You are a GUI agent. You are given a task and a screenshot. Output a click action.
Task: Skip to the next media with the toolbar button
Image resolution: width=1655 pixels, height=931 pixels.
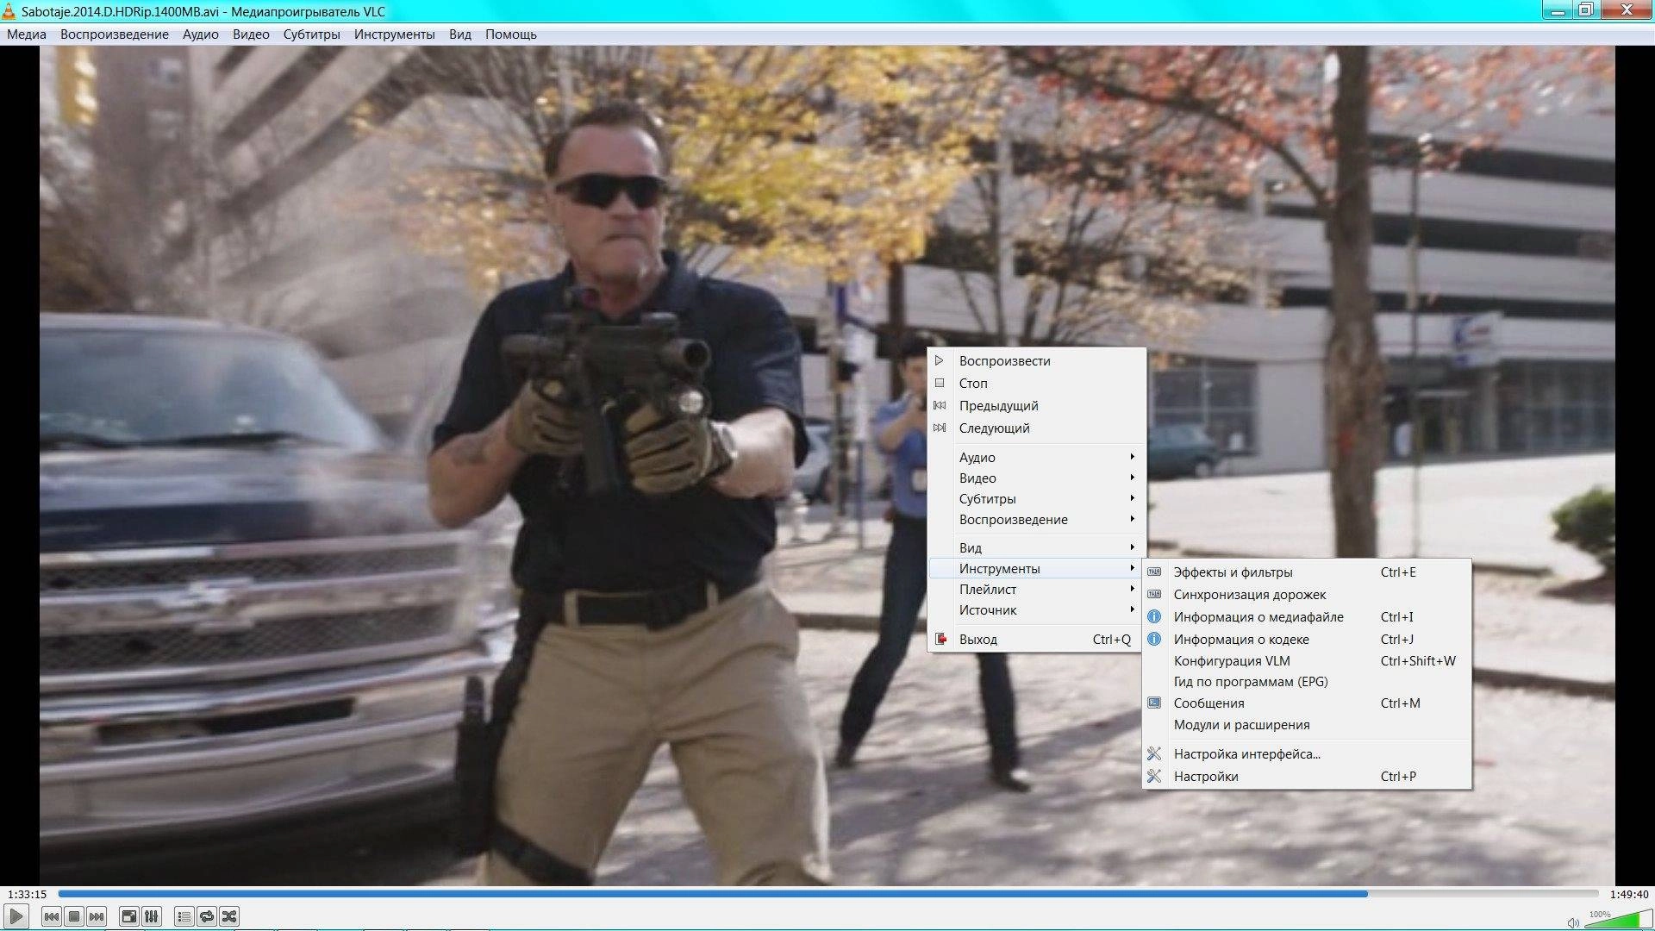pos(97,916)
